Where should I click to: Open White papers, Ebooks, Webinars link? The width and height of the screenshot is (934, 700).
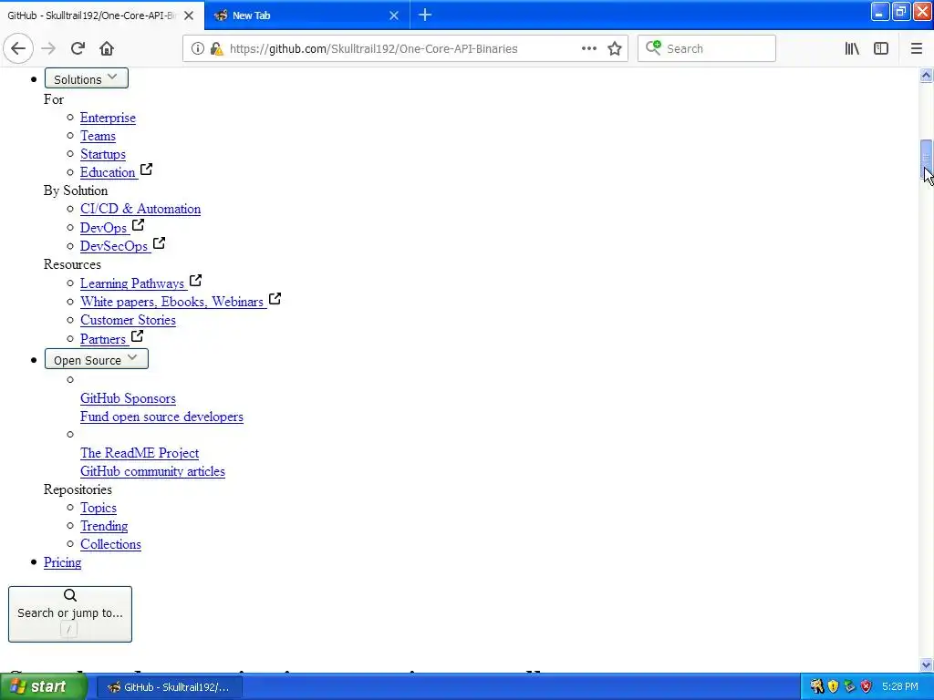tap(172, 302)
